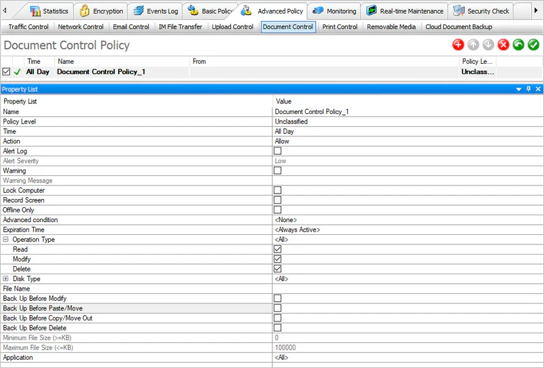
Task: Click the Policy Le... column header
Action: [x=477, y=61]
